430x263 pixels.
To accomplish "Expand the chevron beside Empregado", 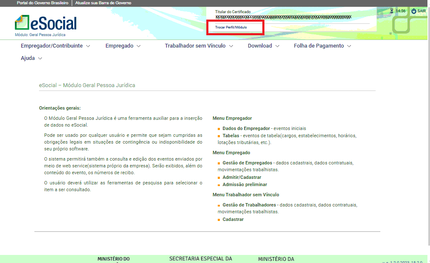I will pyautogui.click(x=138, y=46).
